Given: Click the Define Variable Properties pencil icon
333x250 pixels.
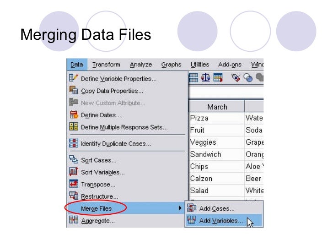Looking at the screenshot, I should pyautogui.click(x=74, y=78).
